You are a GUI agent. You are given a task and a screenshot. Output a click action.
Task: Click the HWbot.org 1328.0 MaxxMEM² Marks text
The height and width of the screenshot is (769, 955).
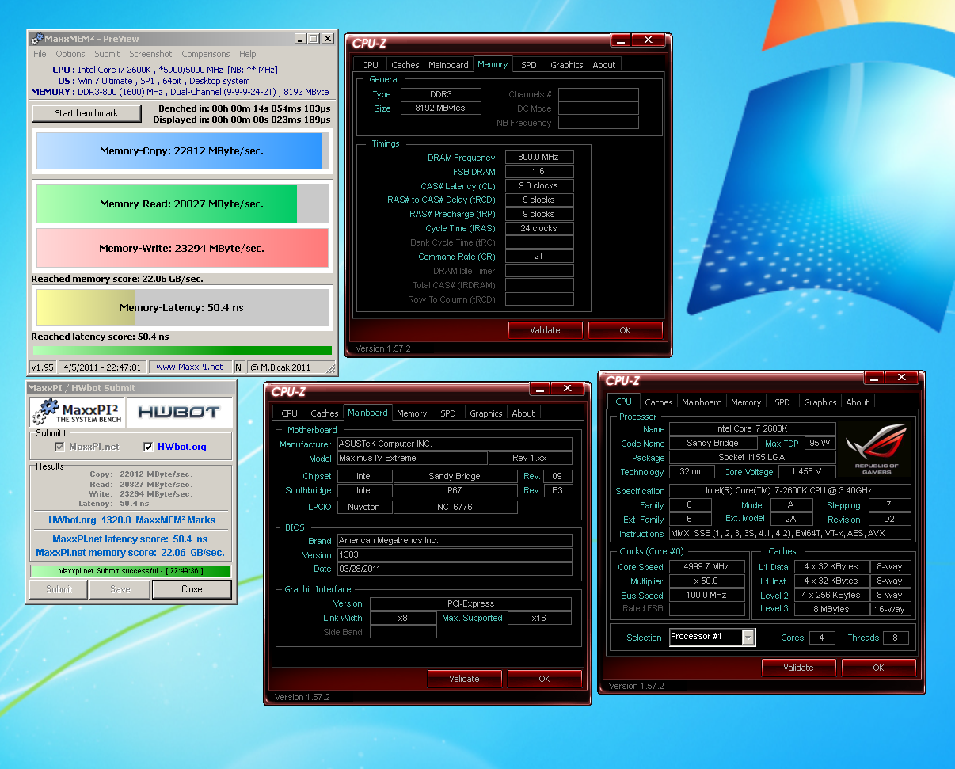click(x=131, y=520)
